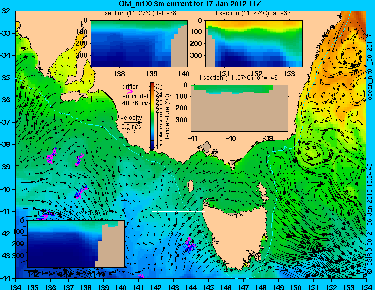Screen dimensions: 375x290
Task: Click the '134' longitude axis label
Action: (16, 287)
